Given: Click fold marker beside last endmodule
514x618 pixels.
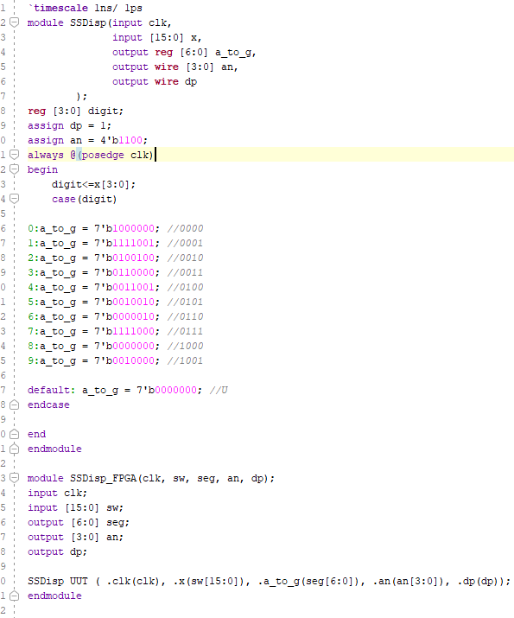Looking at the screenshot, I should [14, 596].
